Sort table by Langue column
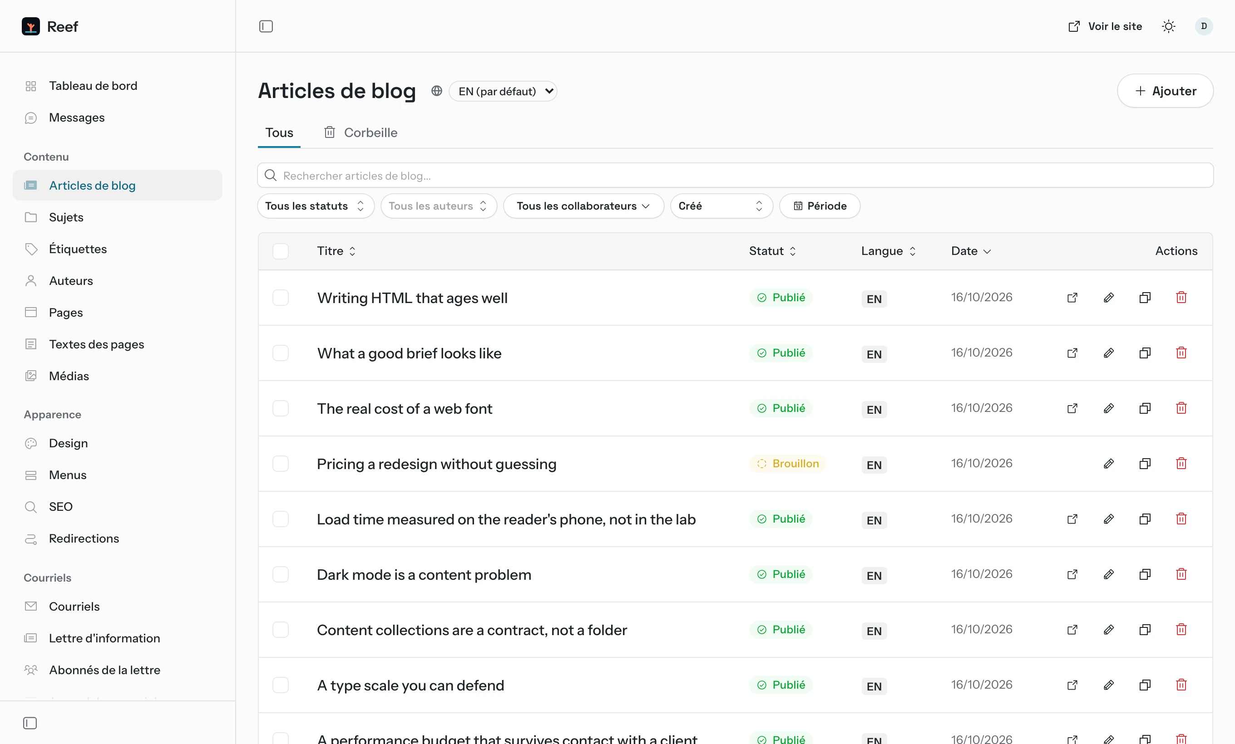Screen dimensions: 1235x744 pyautogui.click(x=888, y=251)
